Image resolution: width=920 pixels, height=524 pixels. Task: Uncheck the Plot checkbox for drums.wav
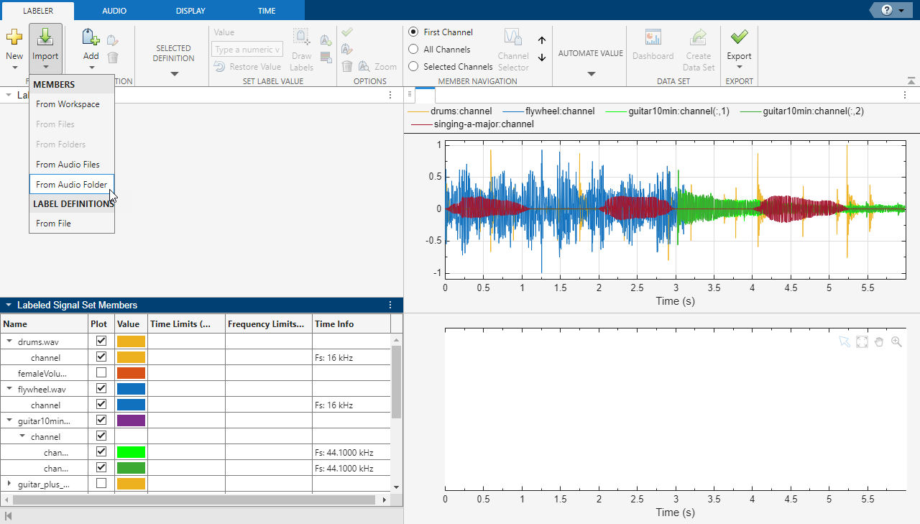pyautogui.click(x=101, y=341)
